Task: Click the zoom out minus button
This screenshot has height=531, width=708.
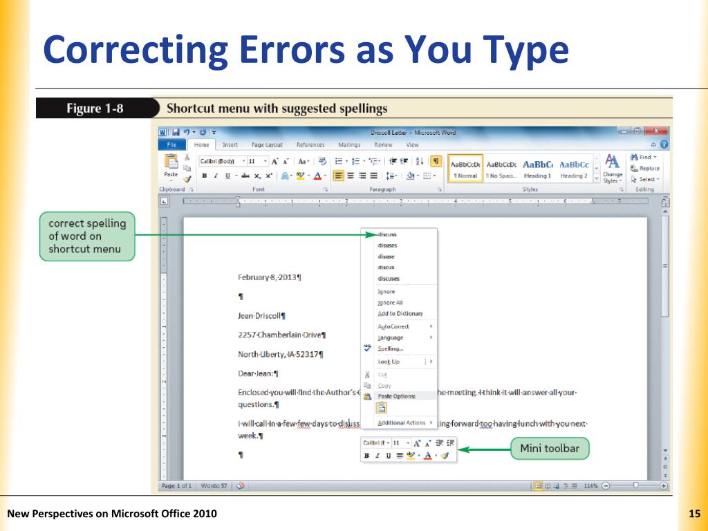Action: 606,486
